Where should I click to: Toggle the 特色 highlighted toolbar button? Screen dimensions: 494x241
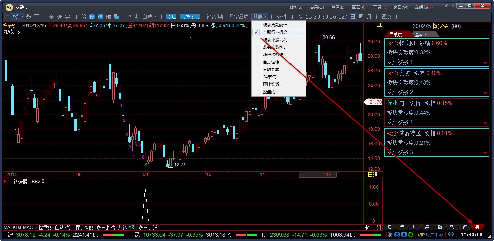(x=171, y=17)
